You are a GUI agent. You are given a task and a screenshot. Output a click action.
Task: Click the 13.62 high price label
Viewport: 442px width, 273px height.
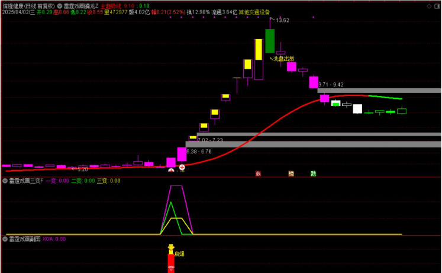click(283, 21)
